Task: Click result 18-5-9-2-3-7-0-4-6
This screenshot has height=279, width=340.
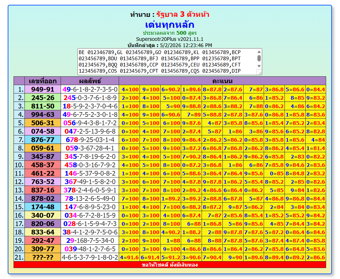Action: coord(90,106)
